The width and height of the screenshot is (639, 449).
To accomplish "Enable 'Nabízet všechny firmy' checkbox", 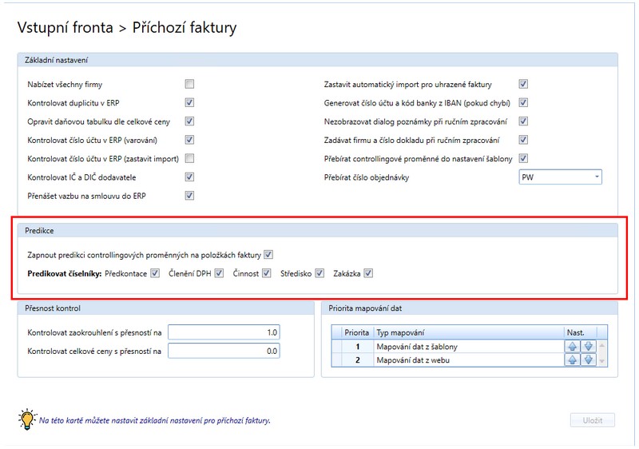I will click(189, 84).
